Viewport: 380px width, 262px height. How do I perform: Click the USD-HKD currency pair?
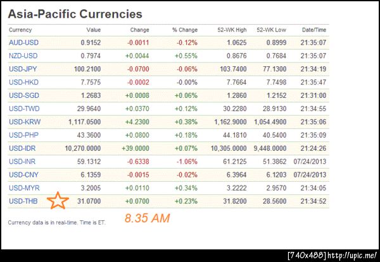point(22,82)
